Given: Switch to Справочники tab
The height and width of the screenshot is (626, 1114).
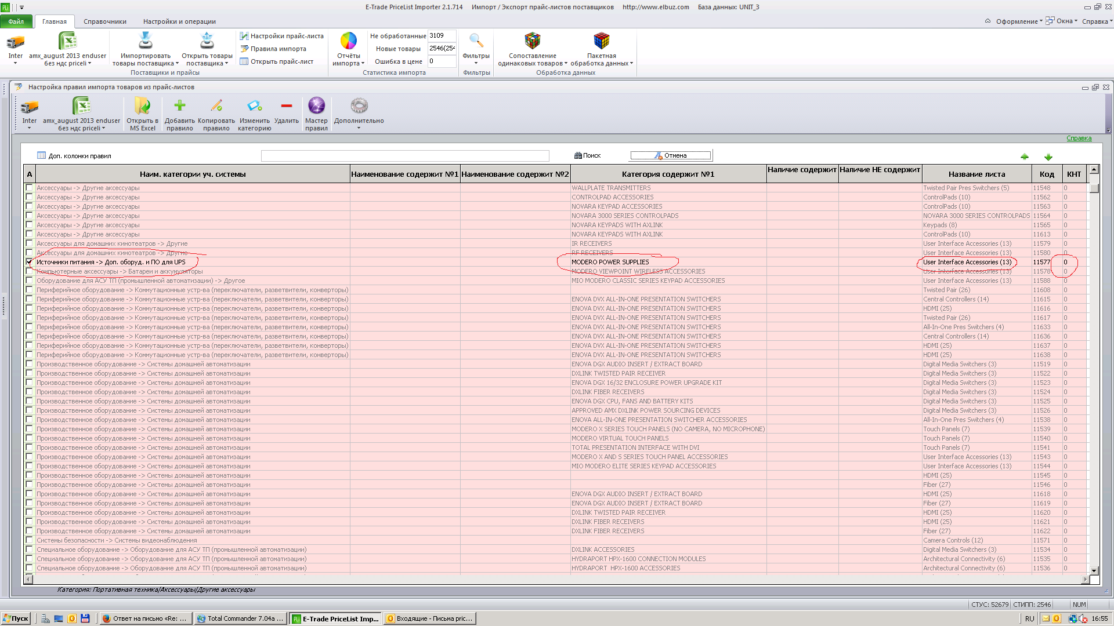Looking at the screenshot, I should [x=105, y=21].
